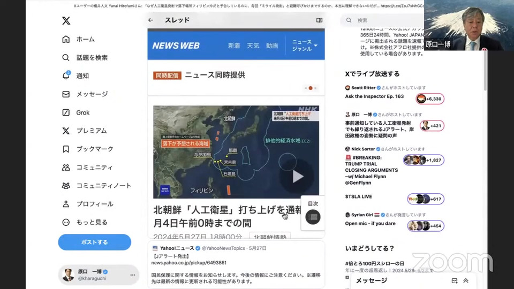Open the 北朝鮮「人工衛星」article headline
This screenshot has height=289, width=514.
[227, 216]
